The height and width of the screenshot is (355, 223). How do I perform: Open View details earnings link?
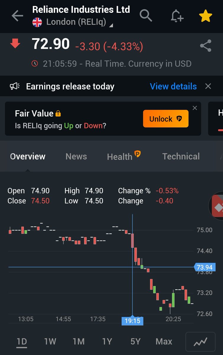(x=173, y=86)
